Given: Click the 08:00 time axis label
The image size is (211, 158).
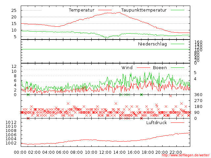Looking at the screenshot, I should click(76, 152).
